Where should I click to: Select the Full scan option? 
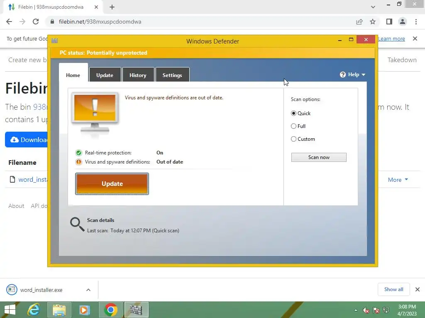coord(293,126)
